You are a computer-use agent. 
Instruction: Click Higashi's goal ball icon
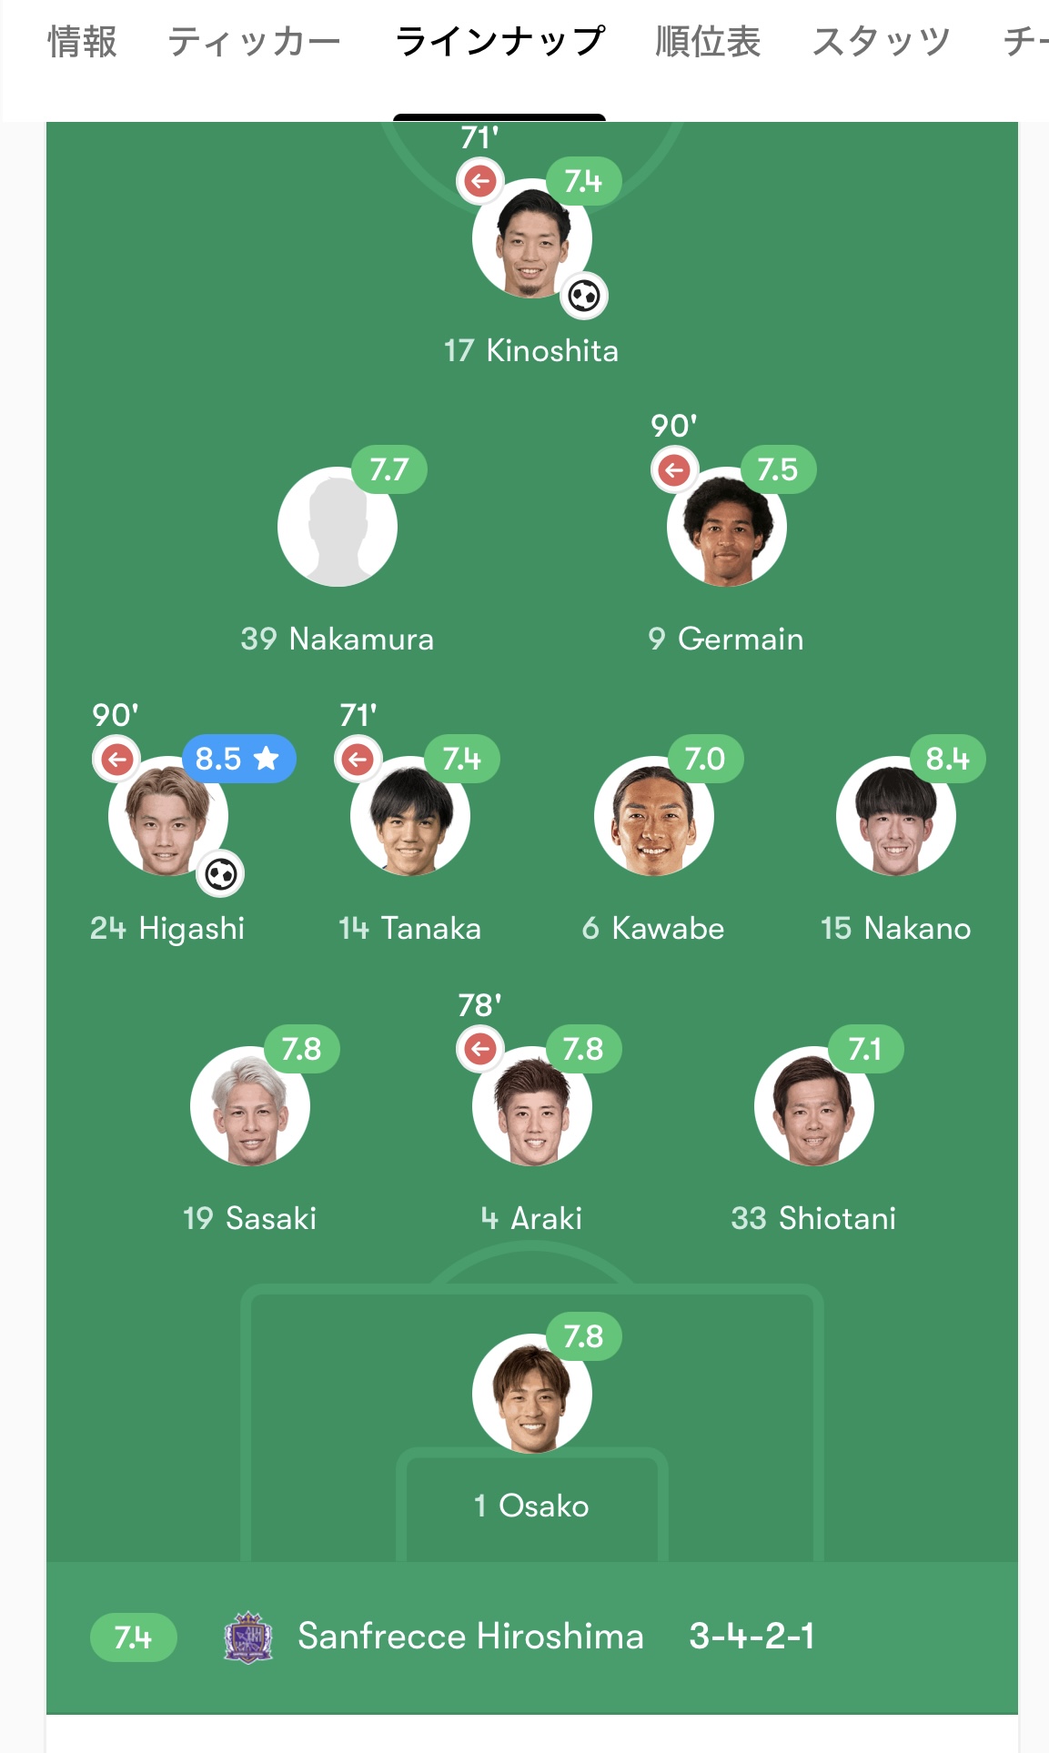(x=220, y=874)
